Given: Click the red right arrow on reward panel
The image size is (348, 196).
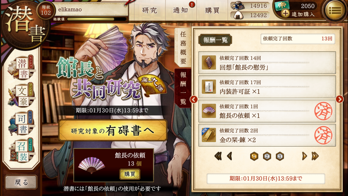Looking at the screenshot, I should coord(340,99).
